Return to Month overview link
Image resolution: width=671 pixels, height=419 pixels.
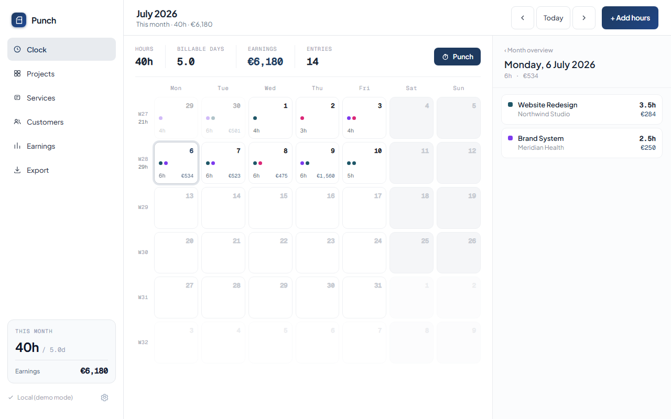[528, 50]
